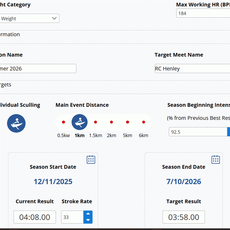The width and height of the screenshot is (230, 230).
Task: Click the Individual Sculling rower icon
Action: [x=16, y=123]
